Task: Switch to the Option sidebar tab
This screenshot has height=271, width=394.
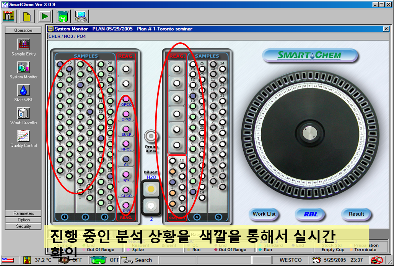Action: click(23, 220)
